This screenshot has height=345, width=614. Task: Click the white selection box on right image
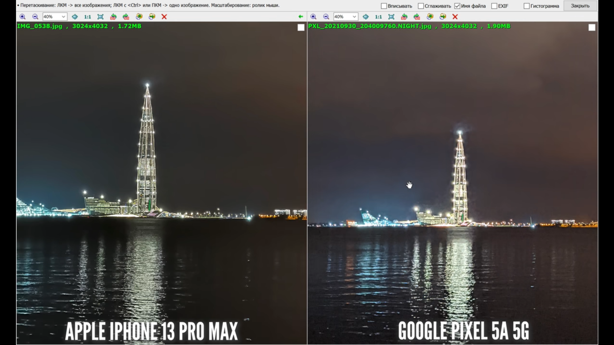pos(592,28)
